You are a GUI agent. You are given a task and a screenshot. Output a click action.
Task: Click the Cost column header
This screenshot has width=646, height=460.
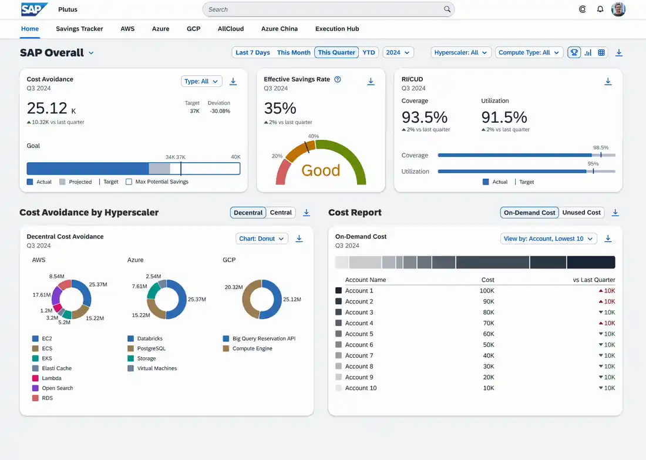(x=488, y=280)
